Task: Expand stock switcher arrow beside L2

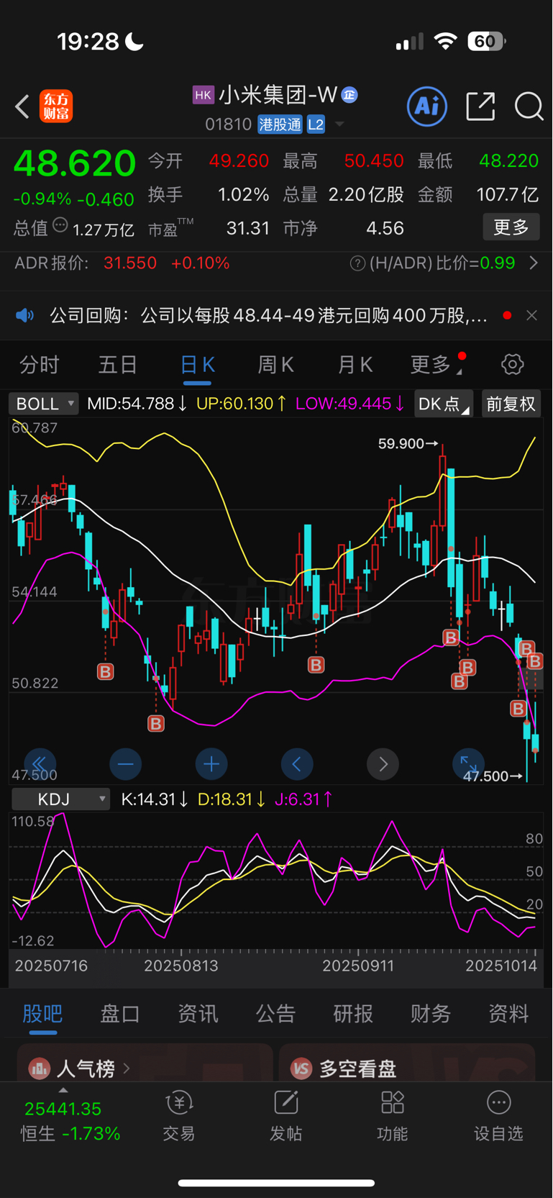Action: pos(339,124)
